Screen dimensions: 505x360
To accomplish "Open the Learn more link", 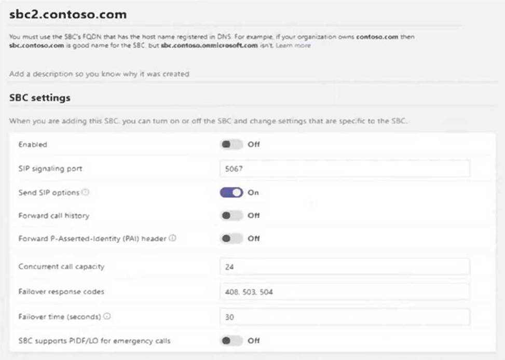I will pos(293,46).
